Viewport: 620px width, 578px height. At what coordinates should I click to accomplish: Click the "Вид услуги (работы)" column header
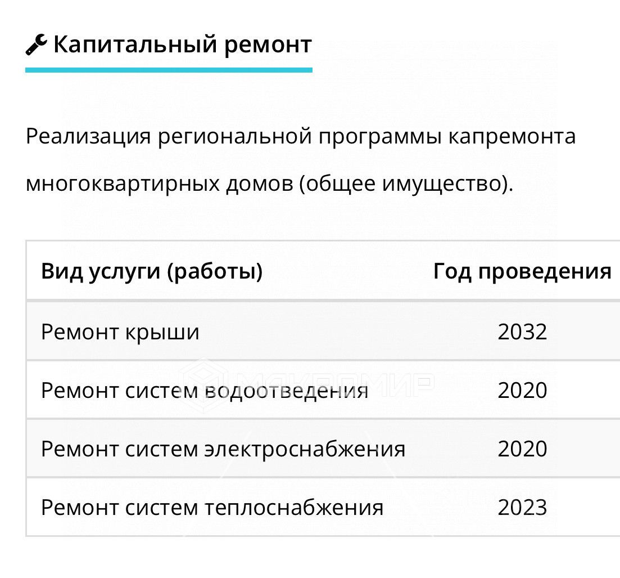point(152,271)
